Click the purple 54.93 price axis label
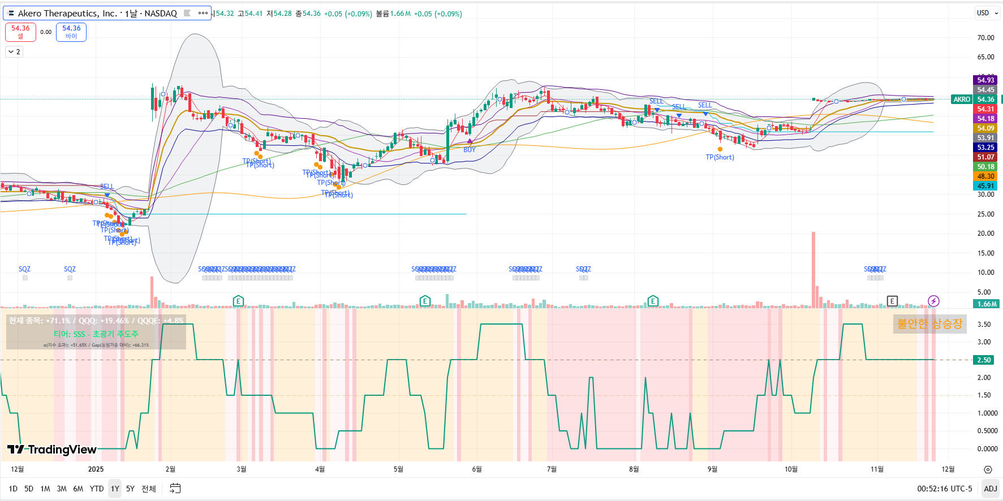The image size is (1003, 501). 985,80
